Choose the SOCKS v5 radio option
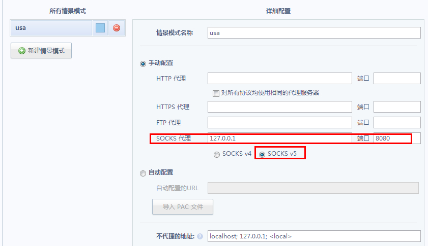This screenshot has width=428, height=246. (x=263, y=154)
